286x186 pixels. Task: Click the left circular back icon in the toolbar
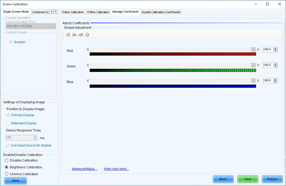(x=68, y=35)
